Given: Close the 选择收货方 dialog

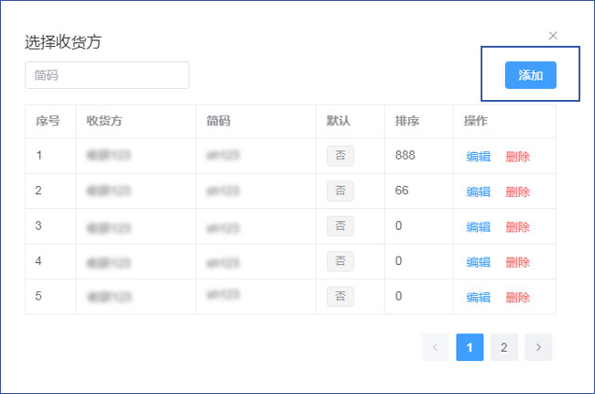Looking at the screenshot, I should [x=553, y=36].
